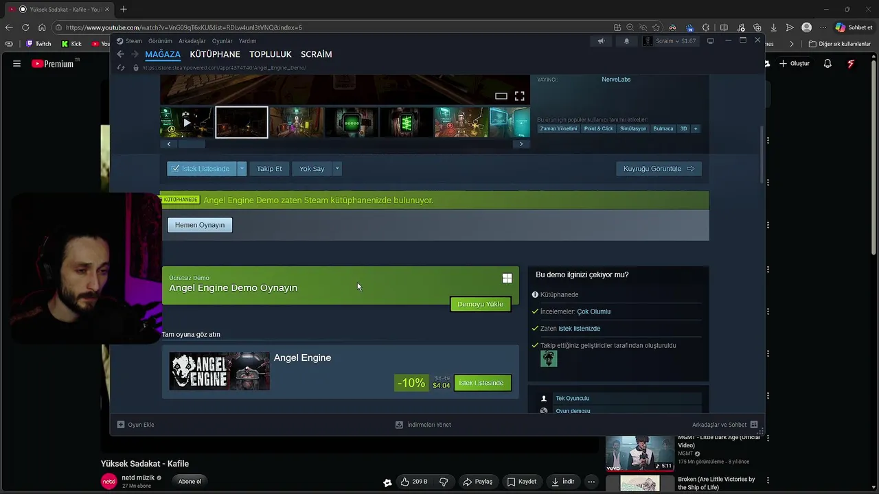Add more tags with the plus button
Screen dimensions: 879x494
click(x=695, y=128)
